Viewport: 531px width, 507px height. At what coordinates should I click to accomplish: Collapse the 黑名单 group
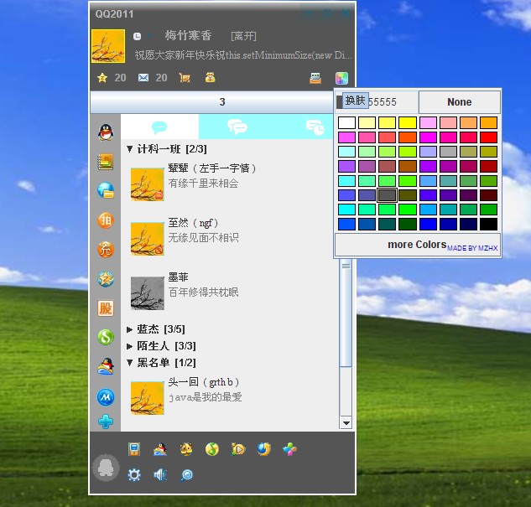coord(130,363)
